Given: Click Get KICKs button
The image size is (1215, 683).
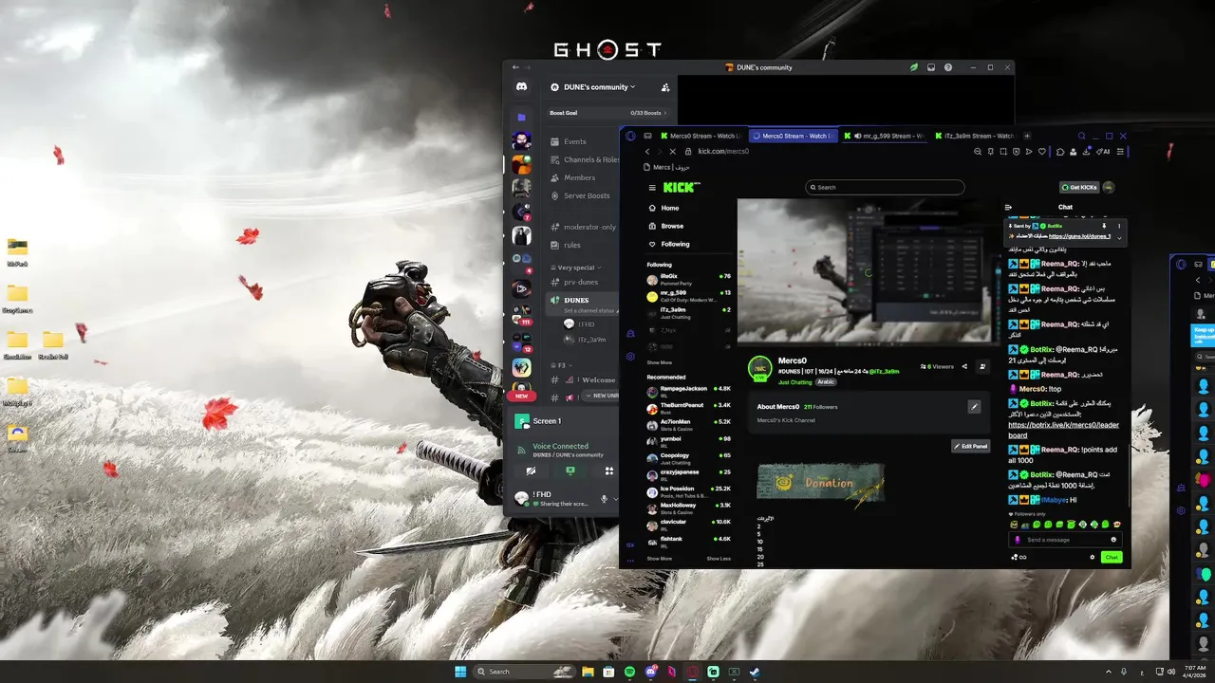Looking at the screenshot, I should (1078, 187).
